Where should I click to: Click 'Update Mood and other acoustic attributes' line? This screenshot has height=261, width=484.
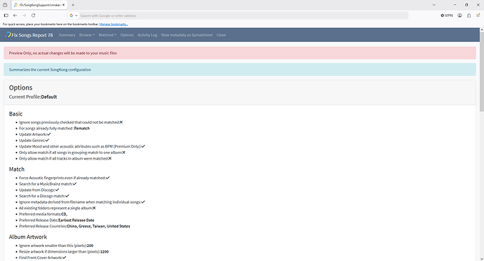pyautogui.click(x=82, y=146)
